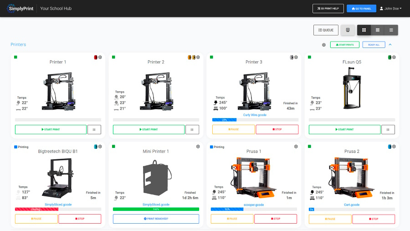The width and height of the screenshot is (410, 231).
Task: Open Printer 3 settings gear
Action: [296, 57]
